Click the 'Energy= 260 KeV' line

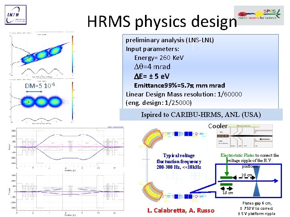click(x=159, y=58)
